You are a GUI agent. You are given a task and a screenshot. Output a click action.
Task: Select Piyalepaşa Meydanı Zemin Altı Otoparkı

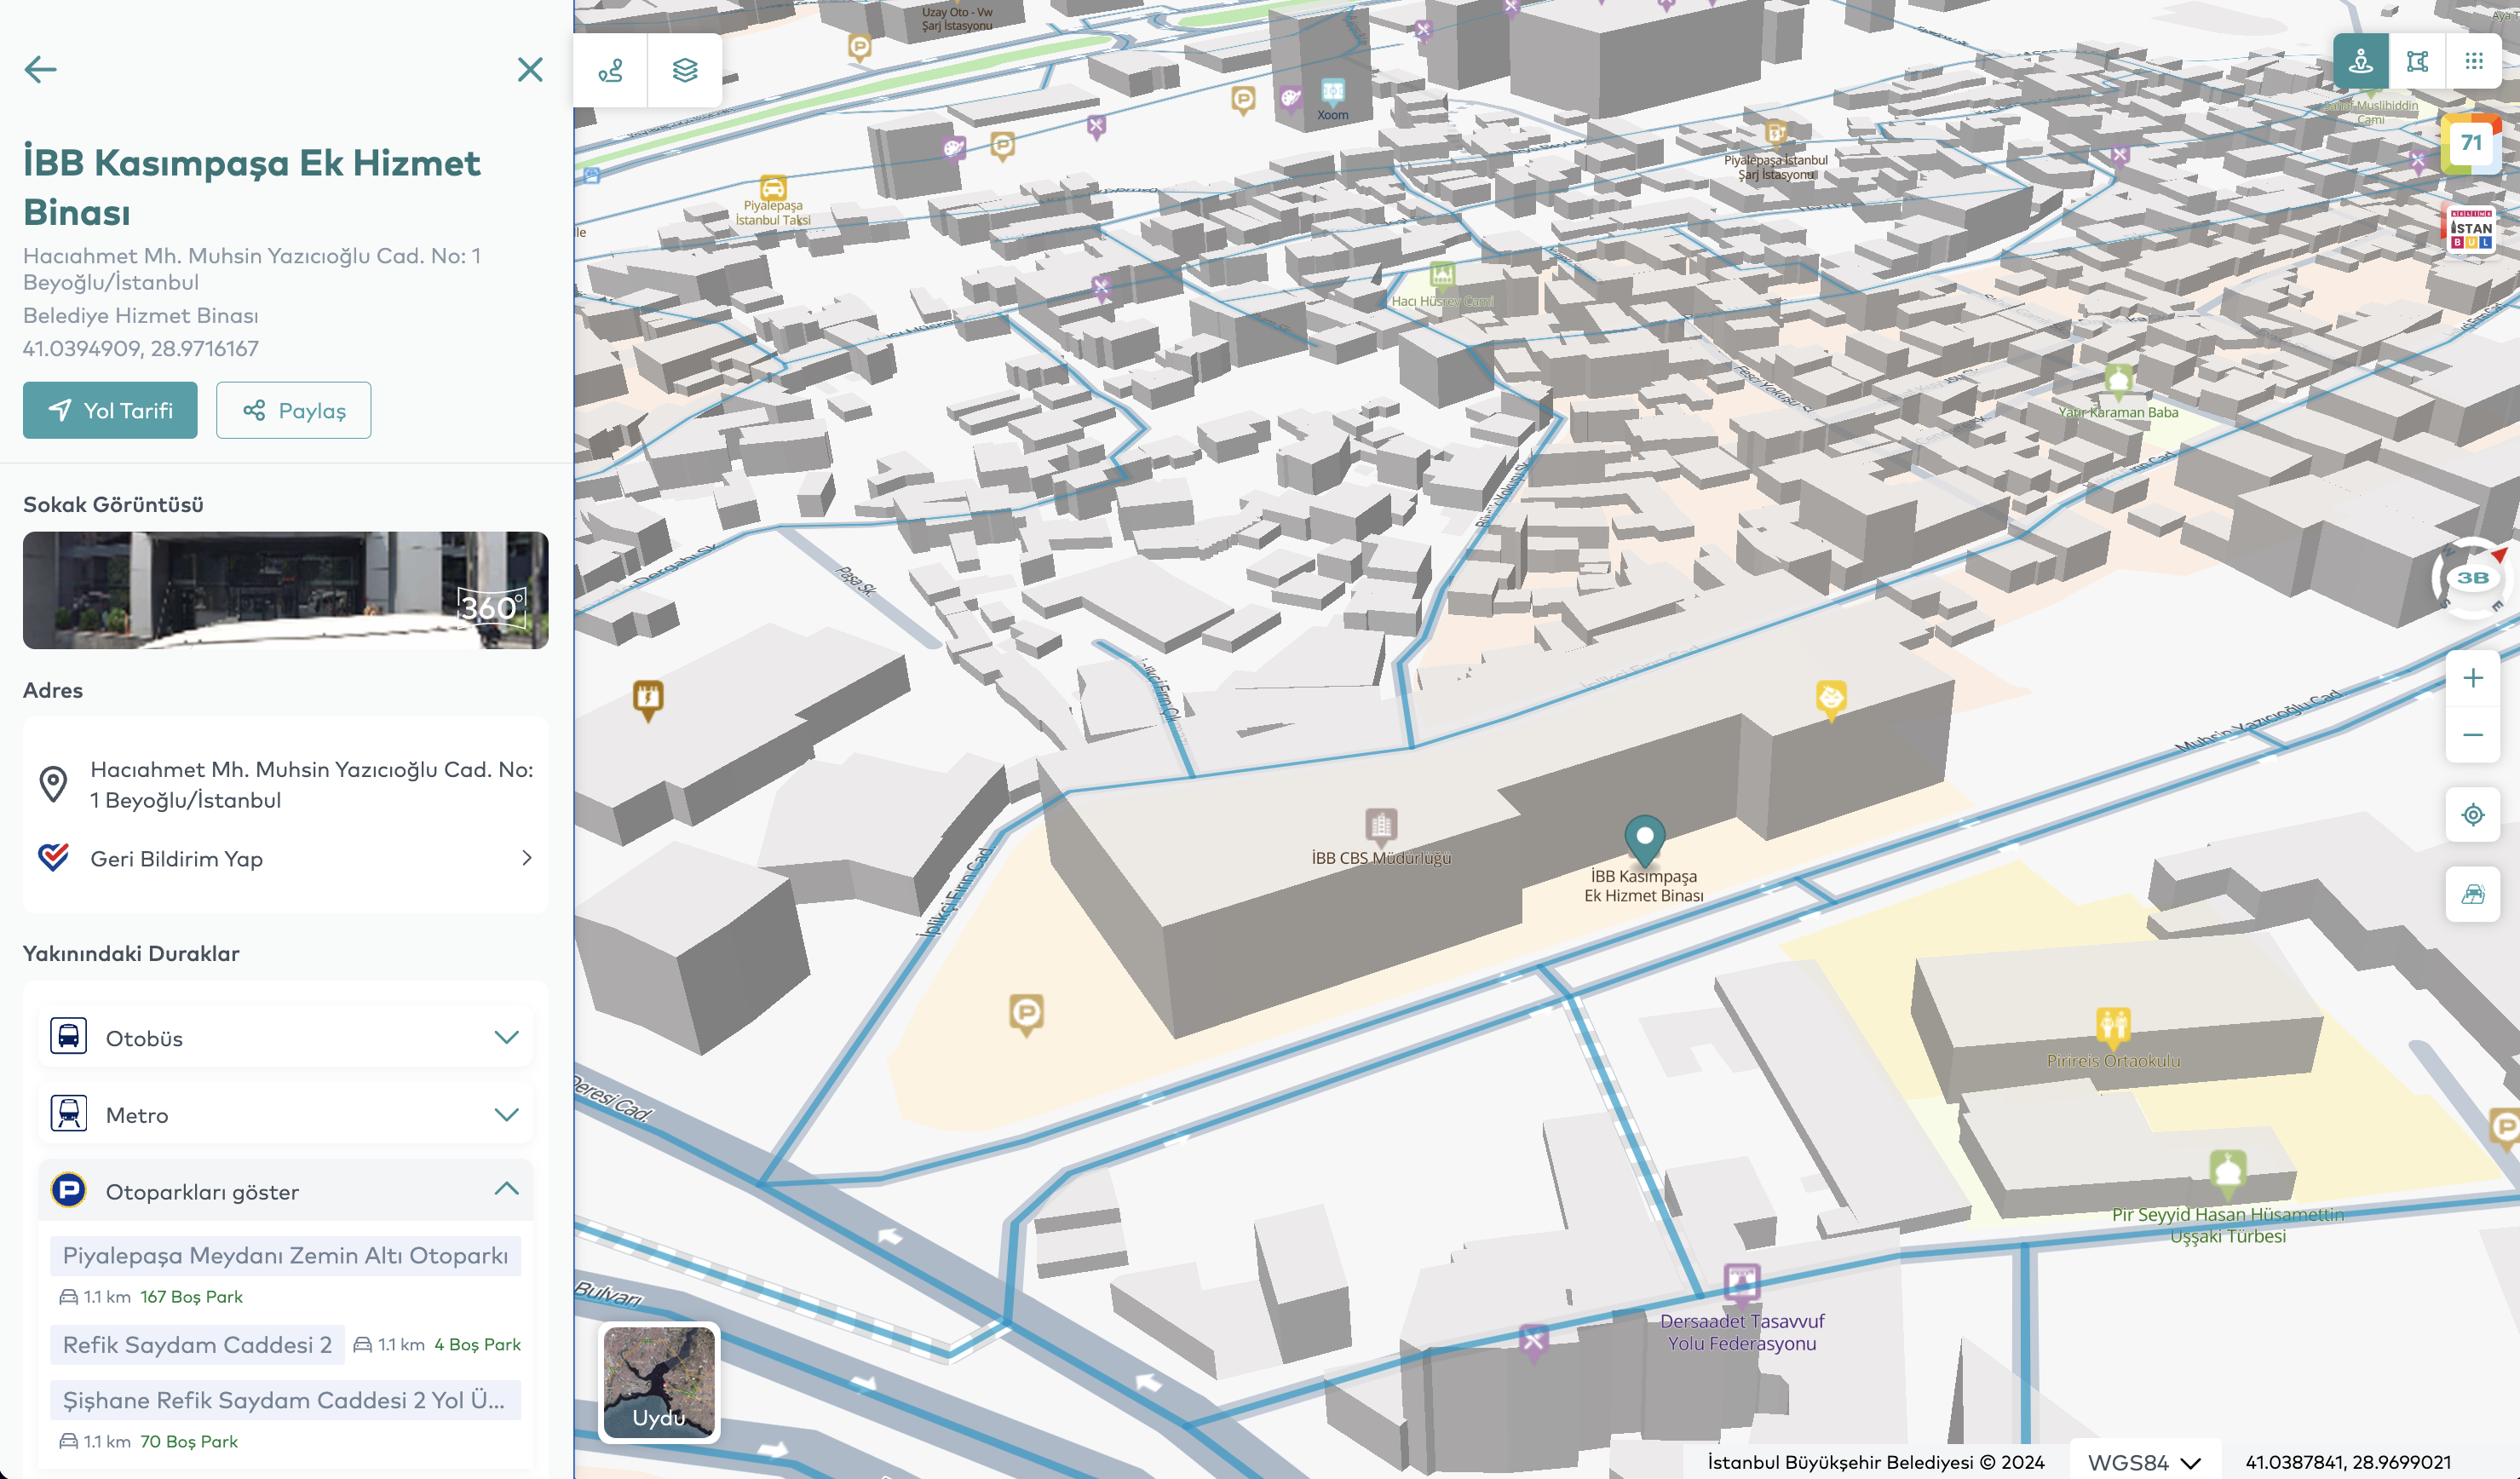point(285,1255)
